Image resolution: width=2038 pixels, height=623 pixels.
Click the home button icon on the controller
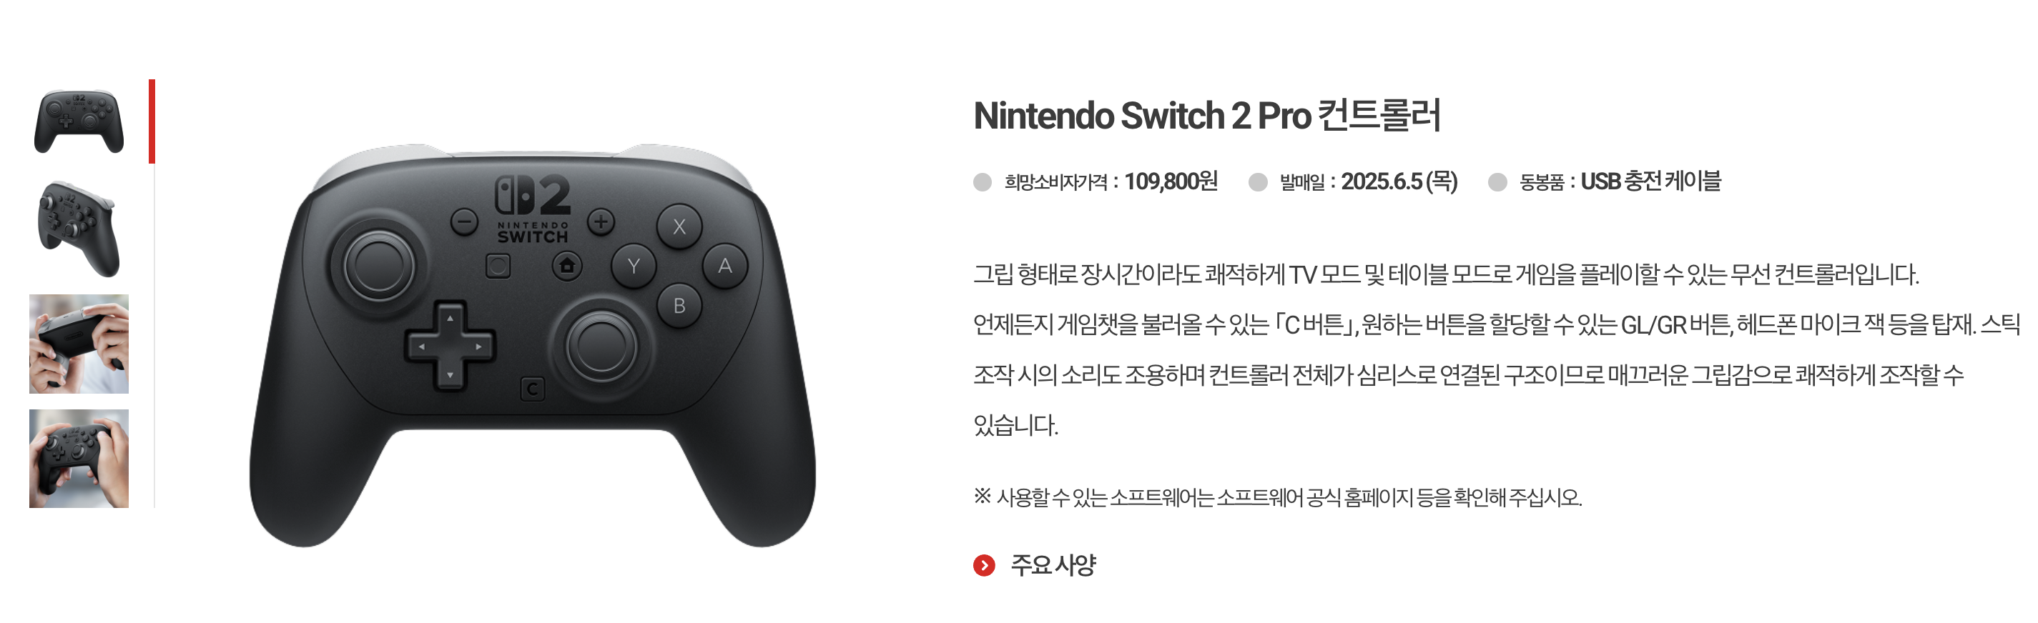click(566, 266)
